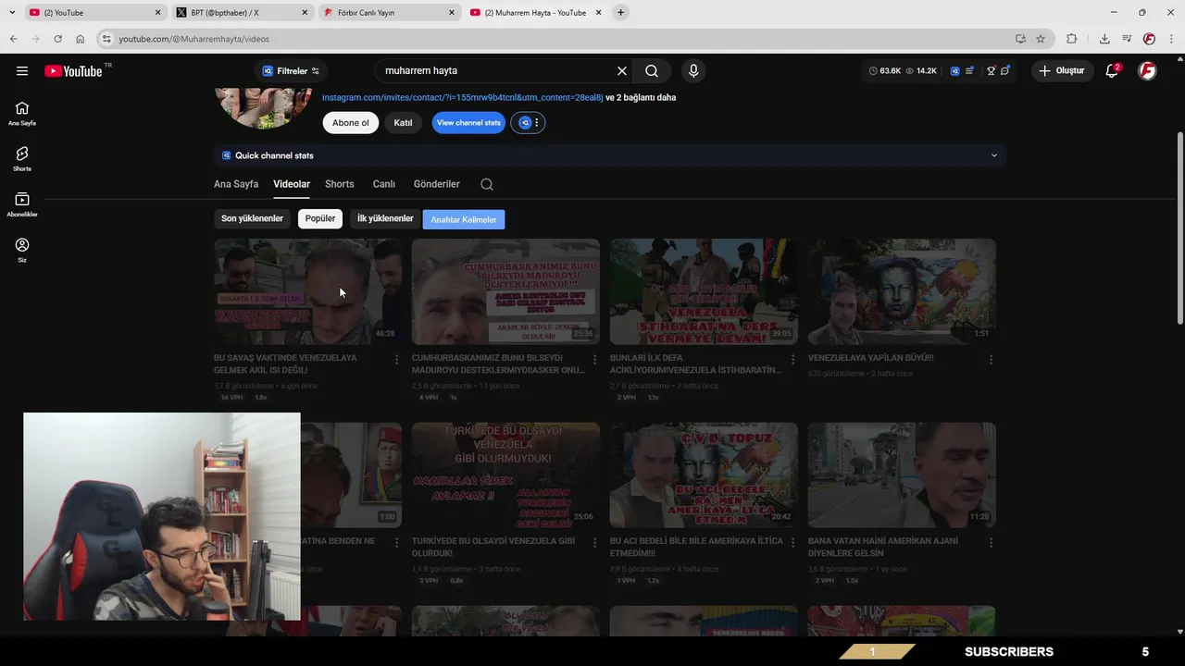Open Filtreler filter dropdown
This screenshot has height=666, width=1185.
tap(291, 71)
